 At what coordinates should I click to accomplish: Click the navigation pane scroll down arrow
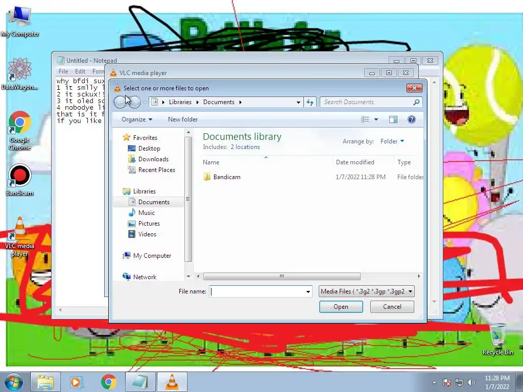[x=188, y=276]
